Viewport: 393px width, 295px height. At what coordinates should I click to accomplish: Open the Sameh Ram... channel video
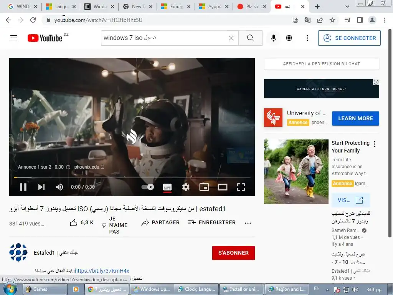pos(350,217)
